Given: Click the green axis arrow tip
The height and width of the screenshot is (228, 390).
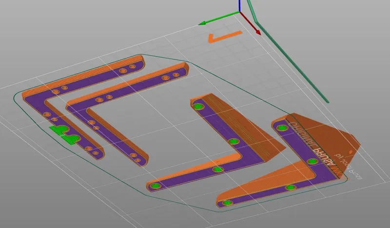Looking at the screenshot, I should (201, 22).
